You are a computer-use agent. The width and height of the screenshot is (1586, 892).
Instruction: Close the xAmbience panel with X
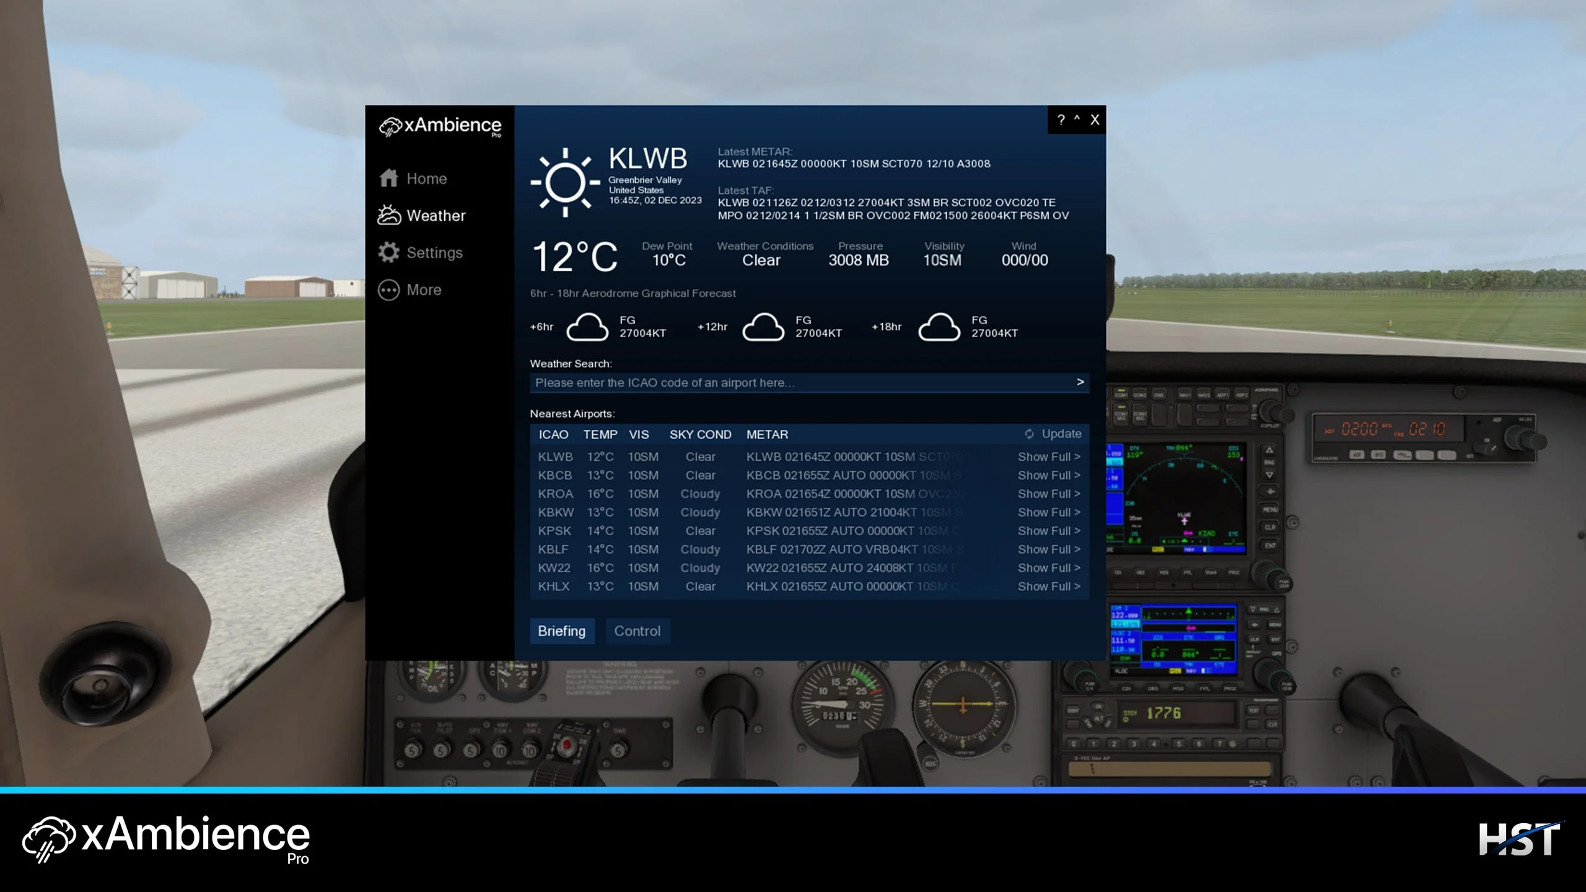(1095, 120)
